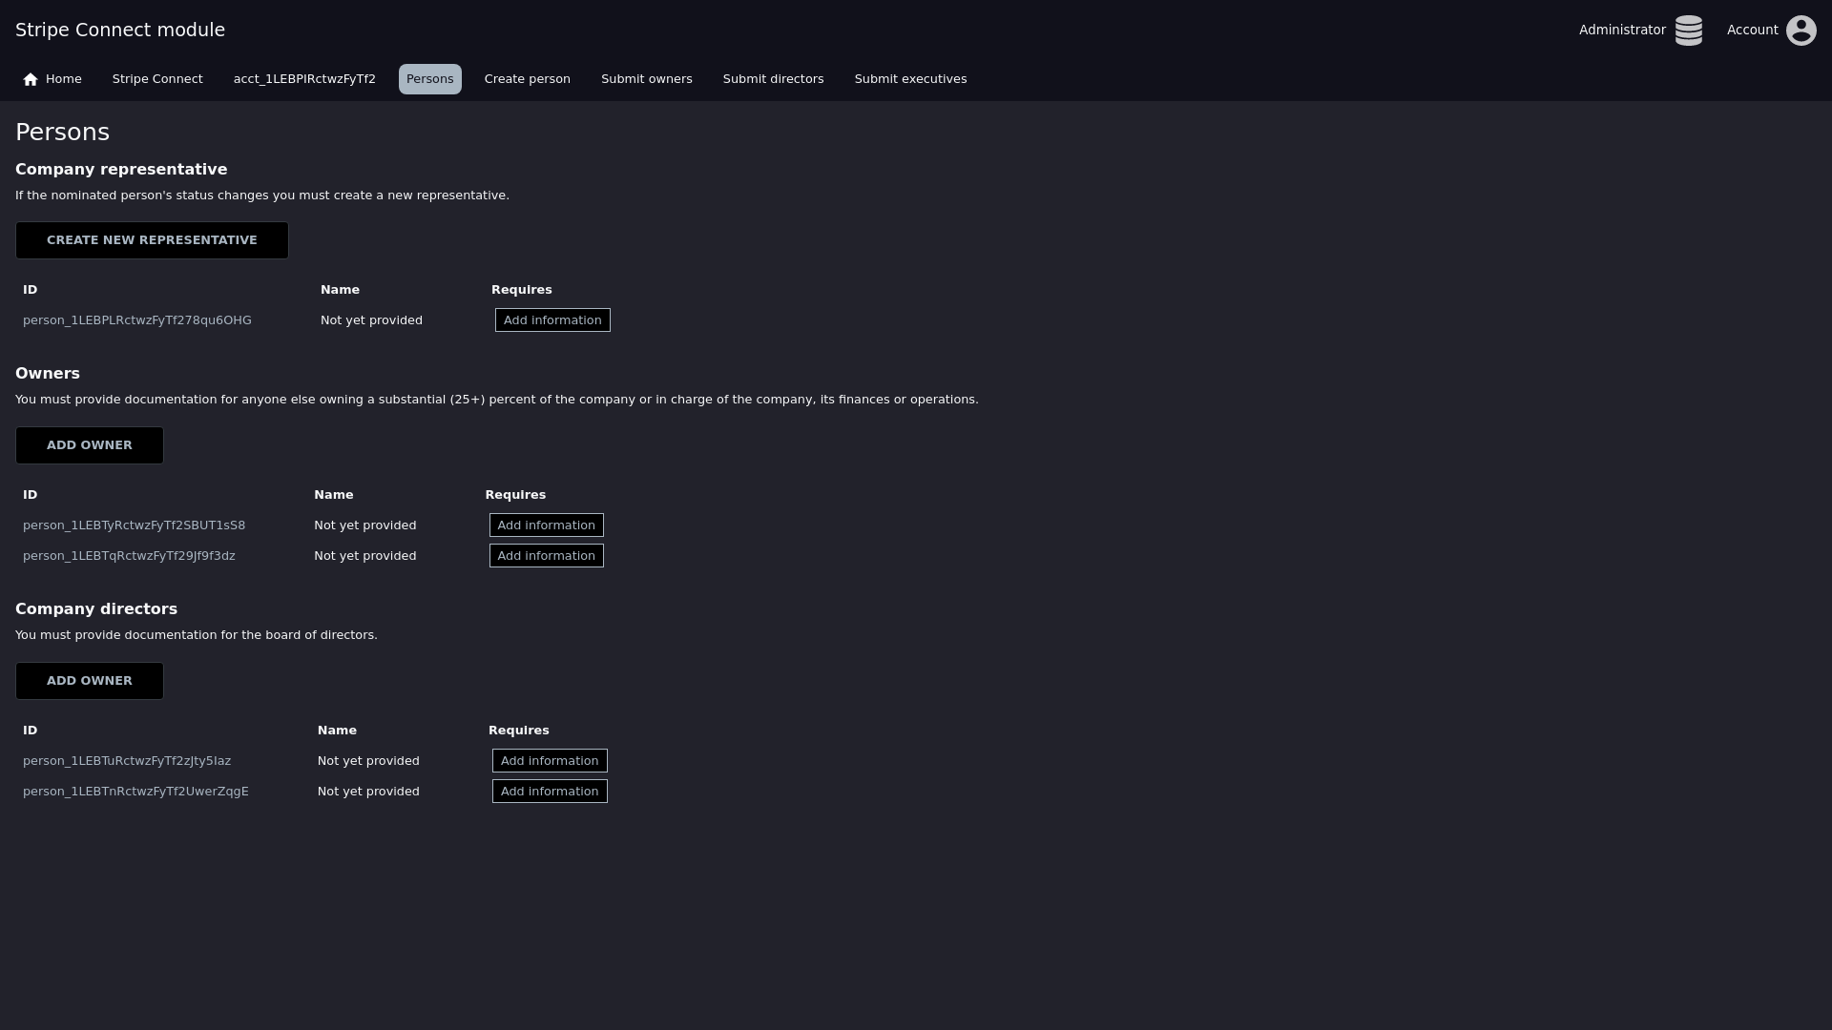Add information for owner person_1LEBTqRctwzFyTf29Jf9f3dz
This screenshot has width=1832, height=1030.
pyautogui.click(x=546, y=556)
